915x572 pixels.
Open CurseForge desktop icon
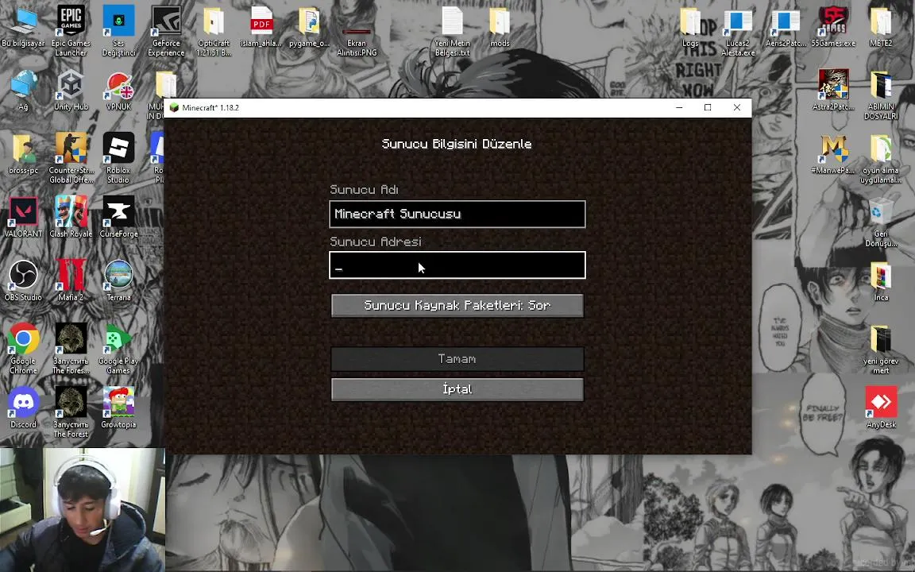[x=118, y=217]
